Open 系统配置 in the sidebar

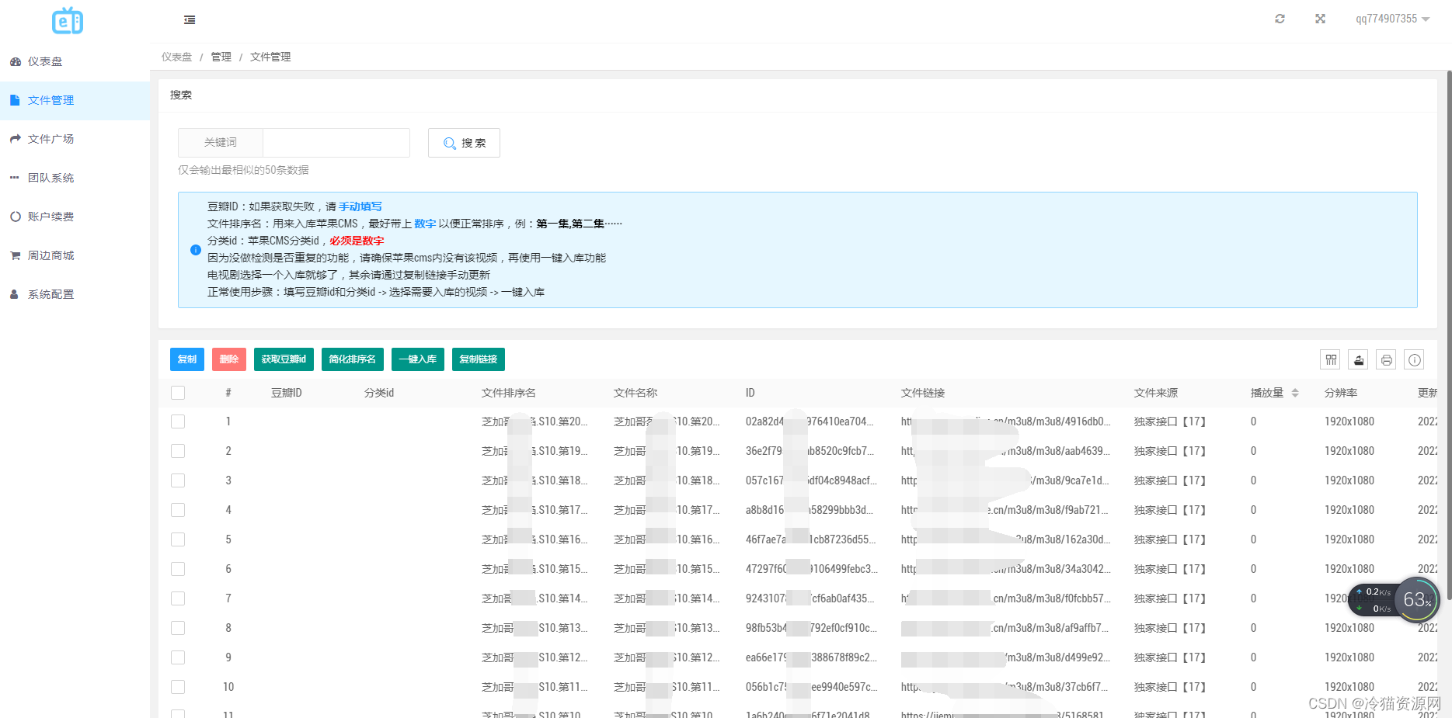[x=75, y=294]
